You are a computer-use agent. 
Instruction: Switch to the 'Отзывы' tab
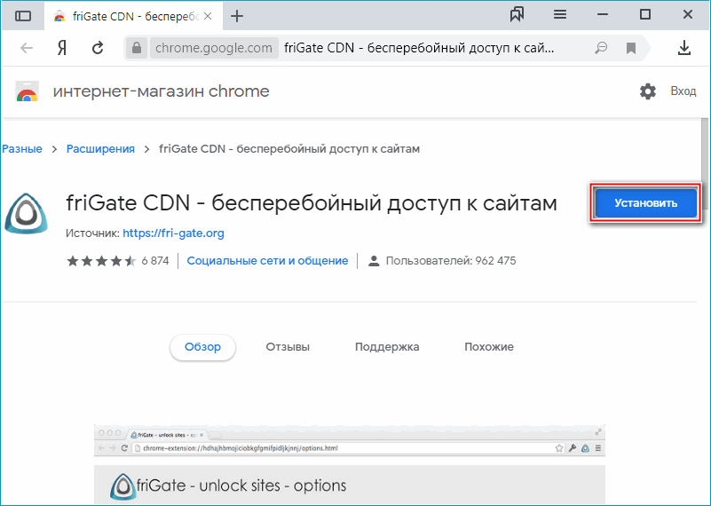288,347
